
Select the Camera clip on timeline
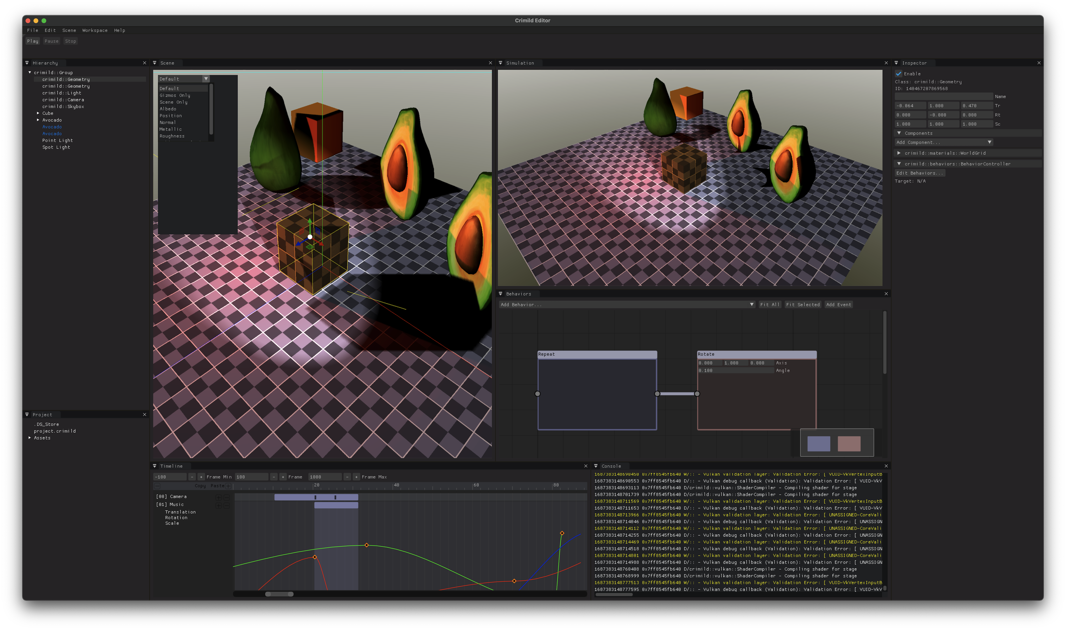(316, 498)
